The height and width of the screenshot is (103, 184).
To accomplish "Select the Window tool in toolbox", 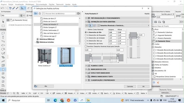I will tap(3, 74).
